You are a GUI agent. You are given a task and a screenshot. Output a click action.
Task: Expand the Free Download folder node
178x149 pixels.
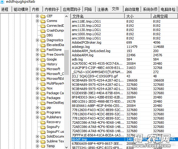(37, 55)
